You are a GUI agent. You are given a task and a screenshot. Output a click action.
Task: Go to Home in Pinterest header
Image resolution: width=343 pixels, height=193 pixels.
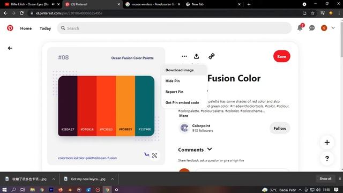(26, 28)
